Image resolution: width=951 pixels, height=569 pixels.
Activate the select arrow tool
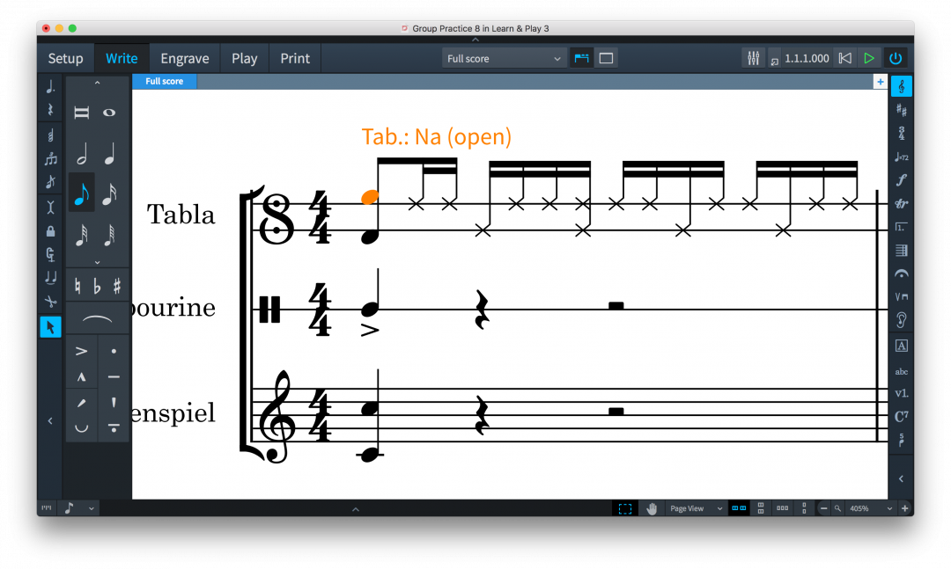[50, 327]
